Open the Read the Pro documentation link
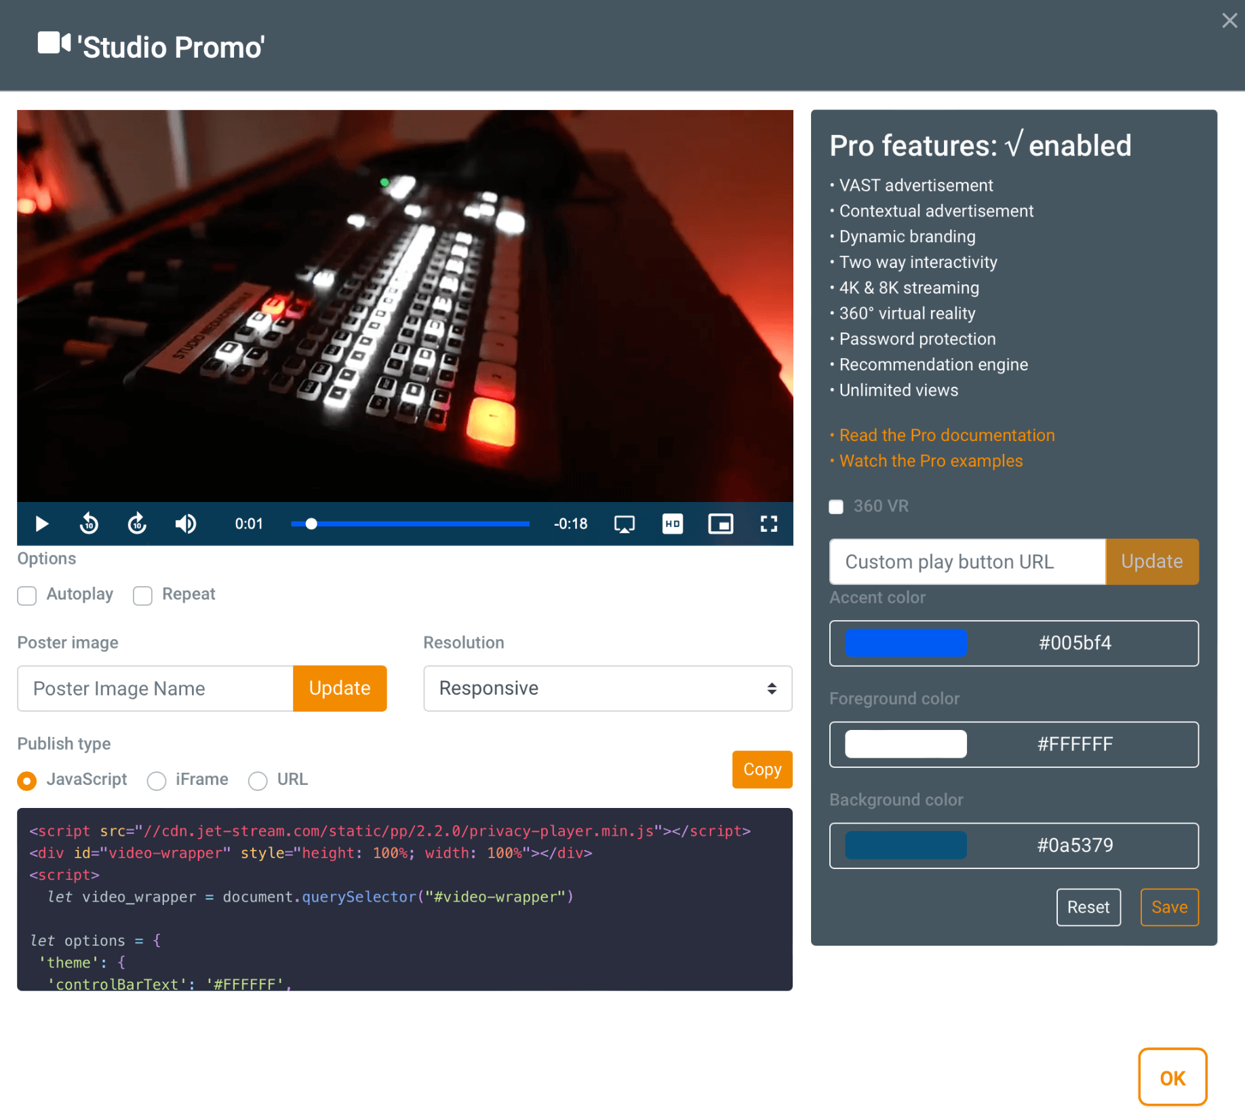 tap(947, 435)
